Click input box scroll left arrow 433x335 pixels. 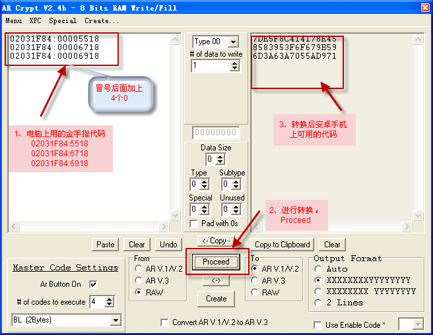pyautogui.click(x=14, y=227)
